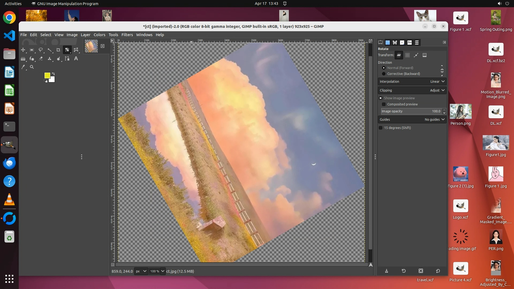
Task: Set transform target to path icon
Action: coord(416,55)
